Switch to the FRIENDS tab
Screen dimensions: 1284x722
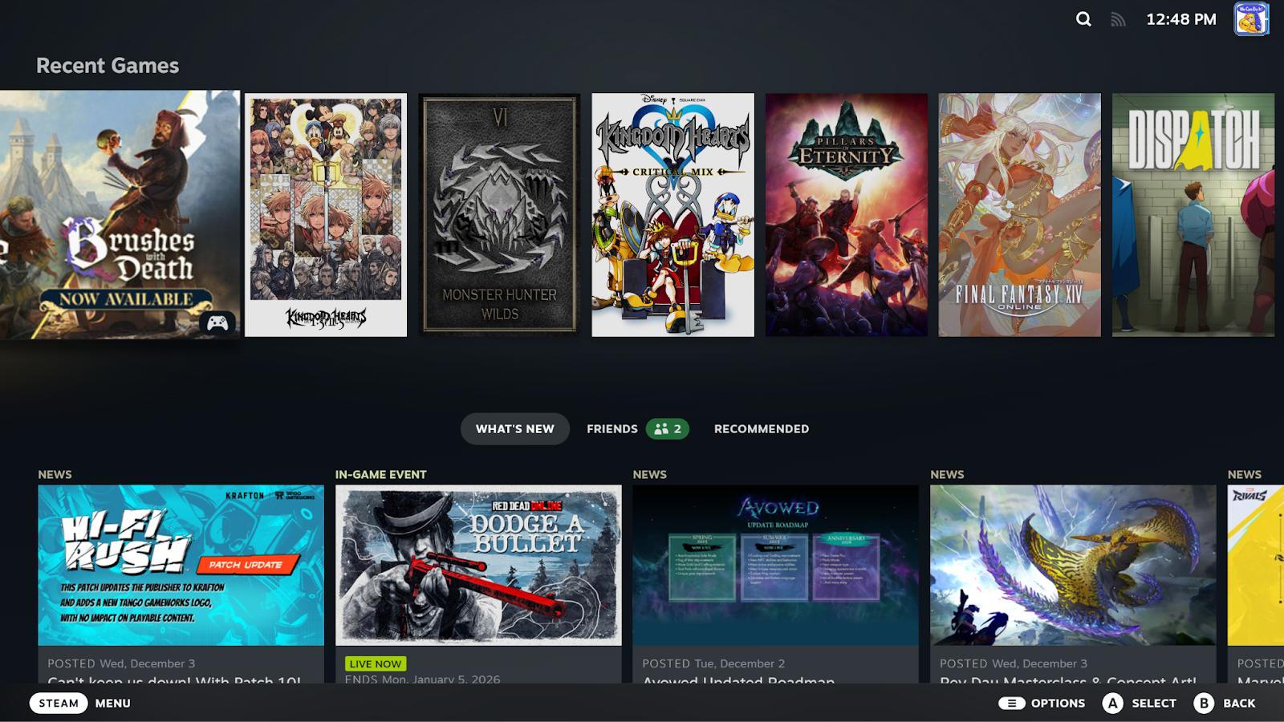click(x=612, y=428)
